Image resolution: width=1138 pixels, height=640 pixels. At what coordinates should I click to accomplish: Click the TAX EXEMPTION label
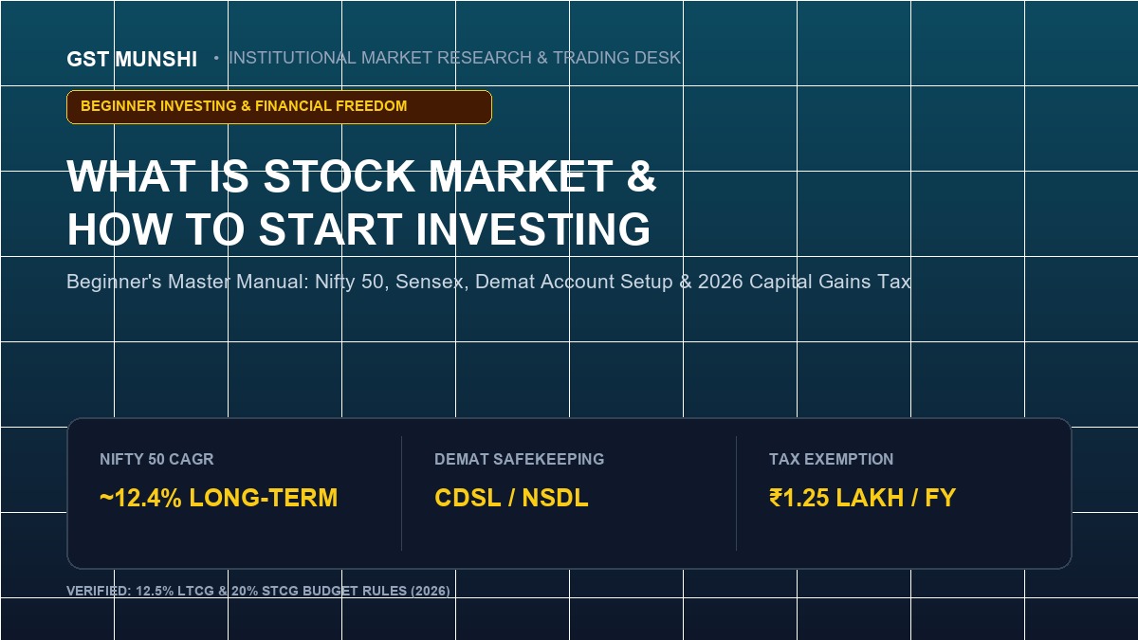click(831, 459)
